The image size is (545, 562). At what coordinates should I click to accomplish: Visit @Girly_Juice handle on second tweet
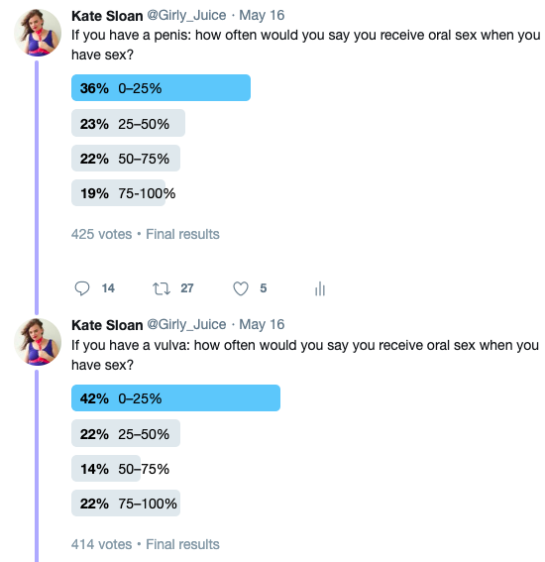point(186,324)
